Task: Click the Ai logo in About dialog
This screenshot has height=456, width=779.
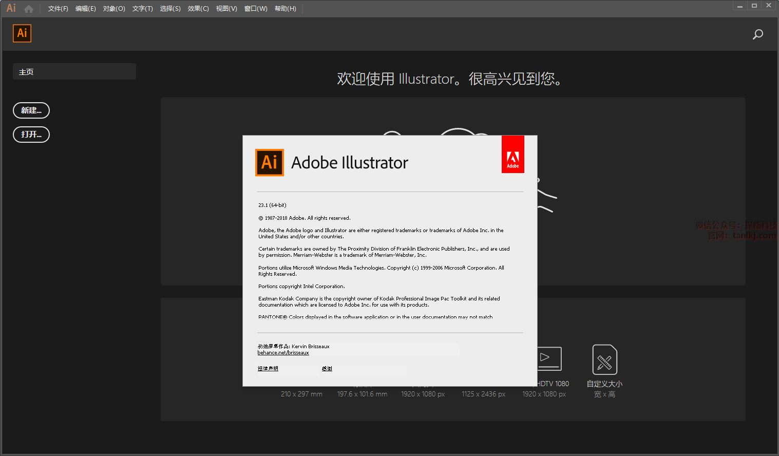Action: [x=270, y=163]
